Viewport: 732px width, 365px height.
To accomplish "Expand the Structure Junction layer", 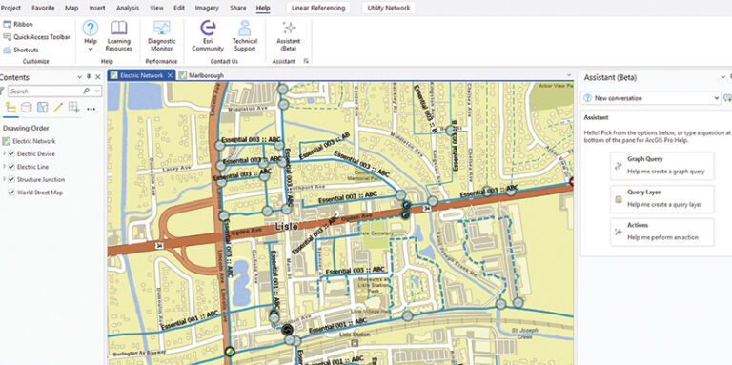I will pos(4,180).
